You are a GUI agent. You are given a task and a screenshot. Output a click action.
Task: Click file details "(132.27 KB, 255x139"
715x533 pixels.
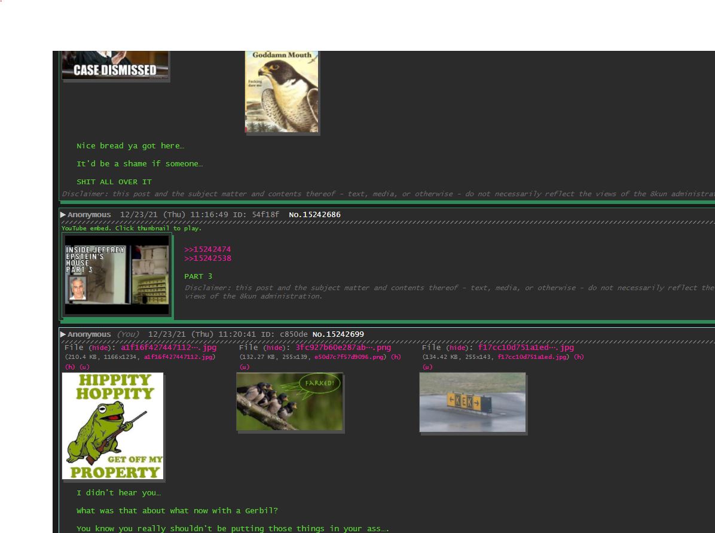(274, 357)
